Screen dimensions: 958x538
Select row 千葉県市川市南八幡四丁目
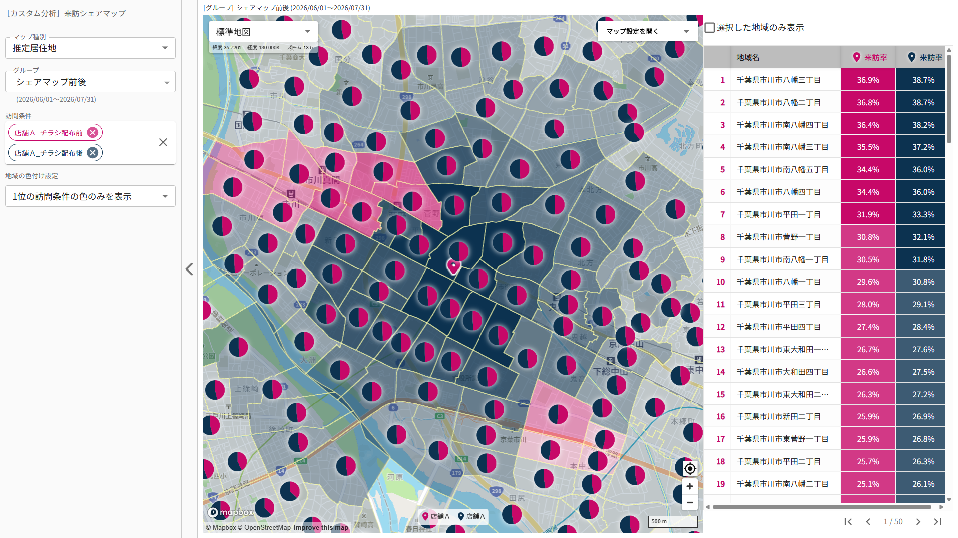point(824,125)
